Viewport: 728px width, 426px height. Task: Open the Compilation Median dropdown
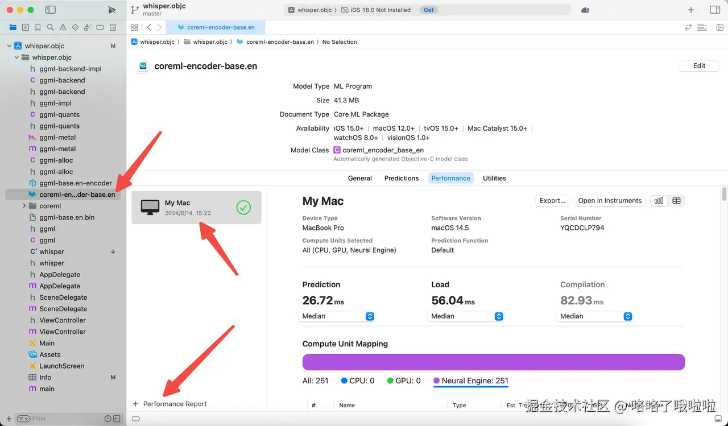click(595, 316)
